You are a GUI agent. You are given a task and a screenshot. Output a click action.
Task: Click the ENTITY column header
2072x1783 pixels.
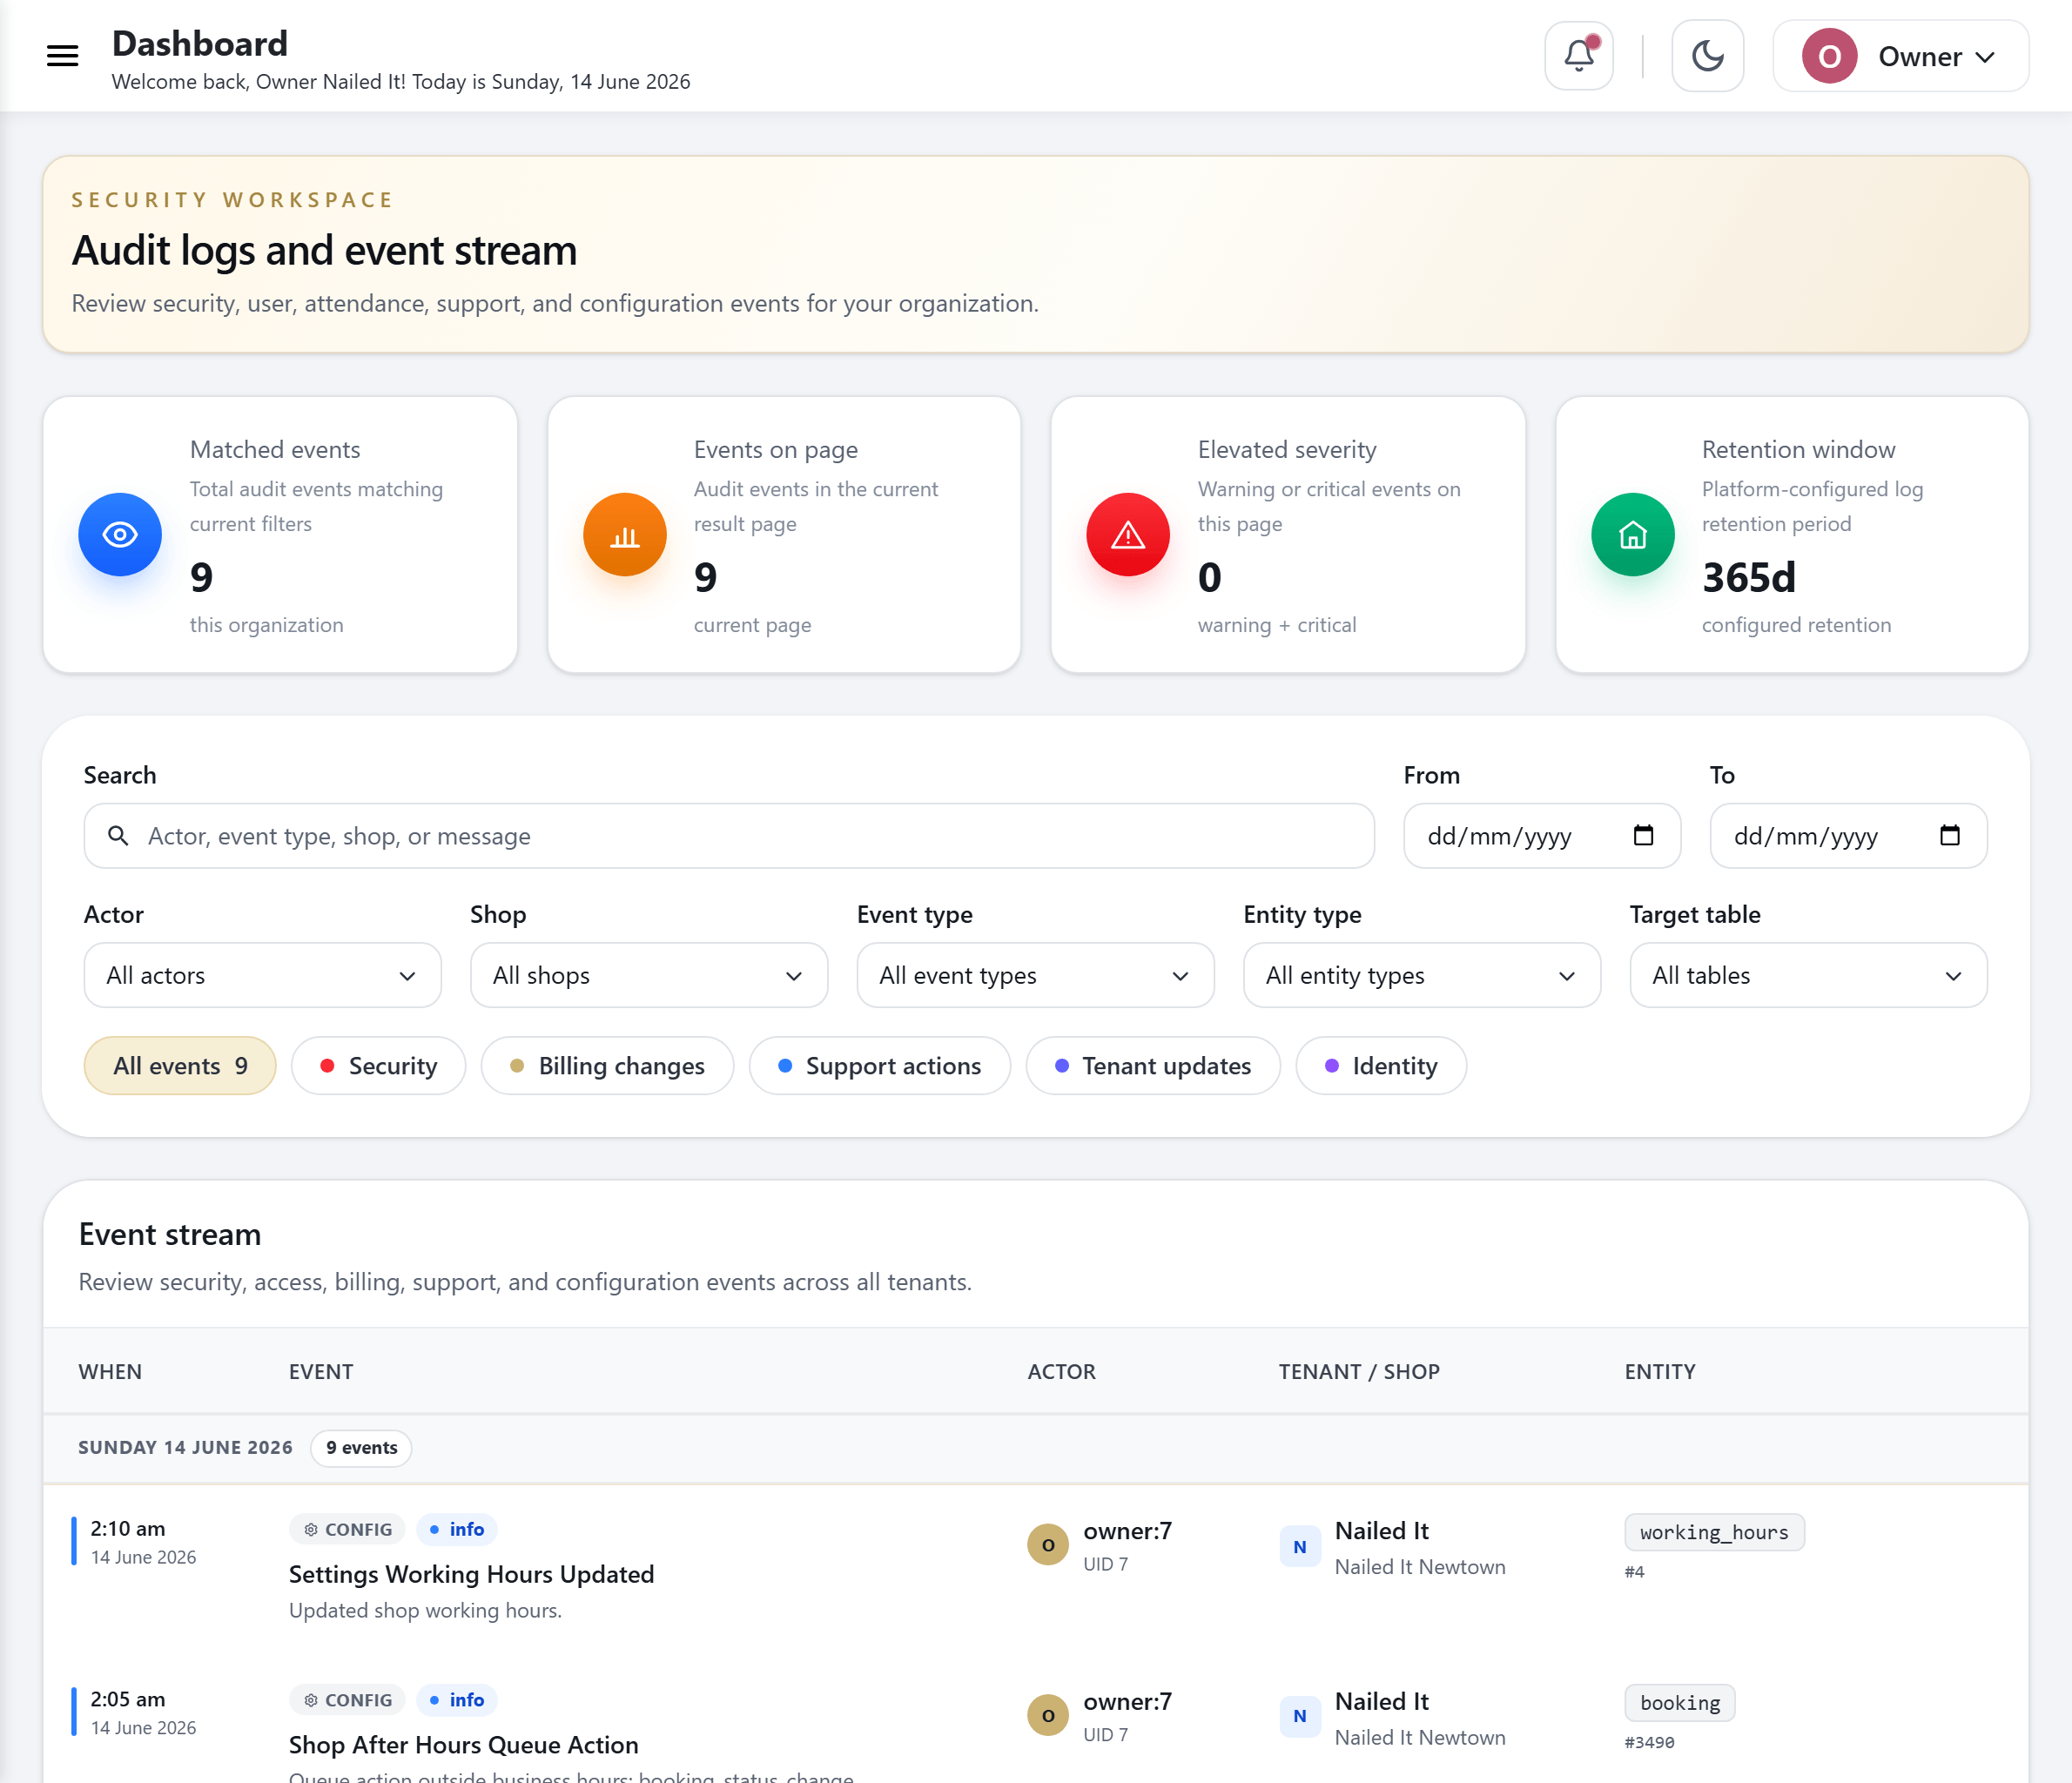point(1660,1372)
